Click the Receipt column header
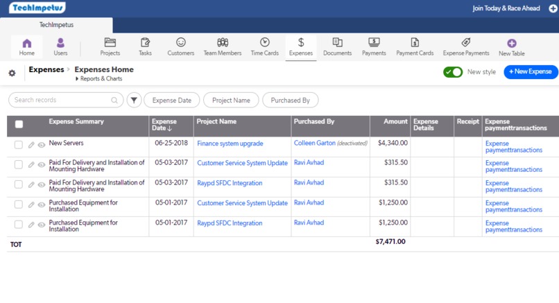Screen dimensions: 559x303 pyautogui.click(x=467, y=121)
